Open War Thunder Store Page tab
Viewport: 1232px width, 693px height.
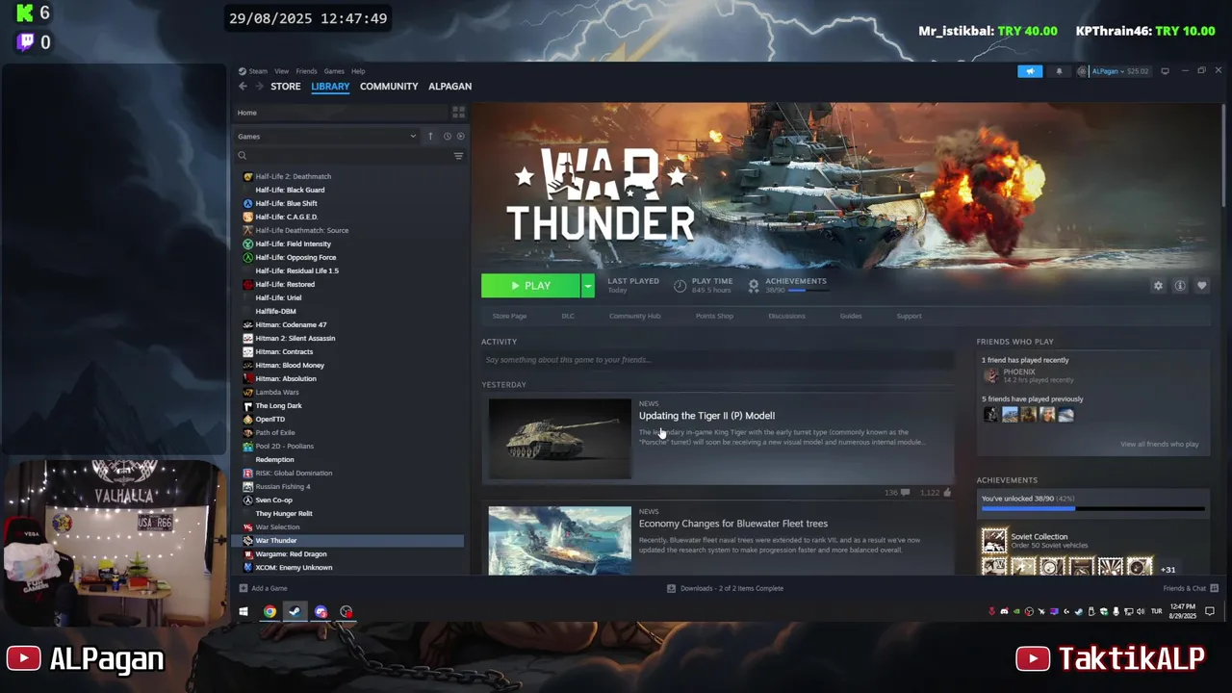click(509, 316)
